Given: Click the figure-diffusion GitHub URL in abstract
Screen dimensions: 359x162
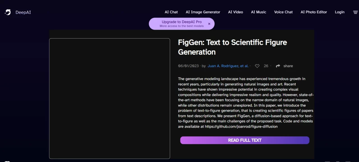Looking at the screenshot, I should [241, 126].
